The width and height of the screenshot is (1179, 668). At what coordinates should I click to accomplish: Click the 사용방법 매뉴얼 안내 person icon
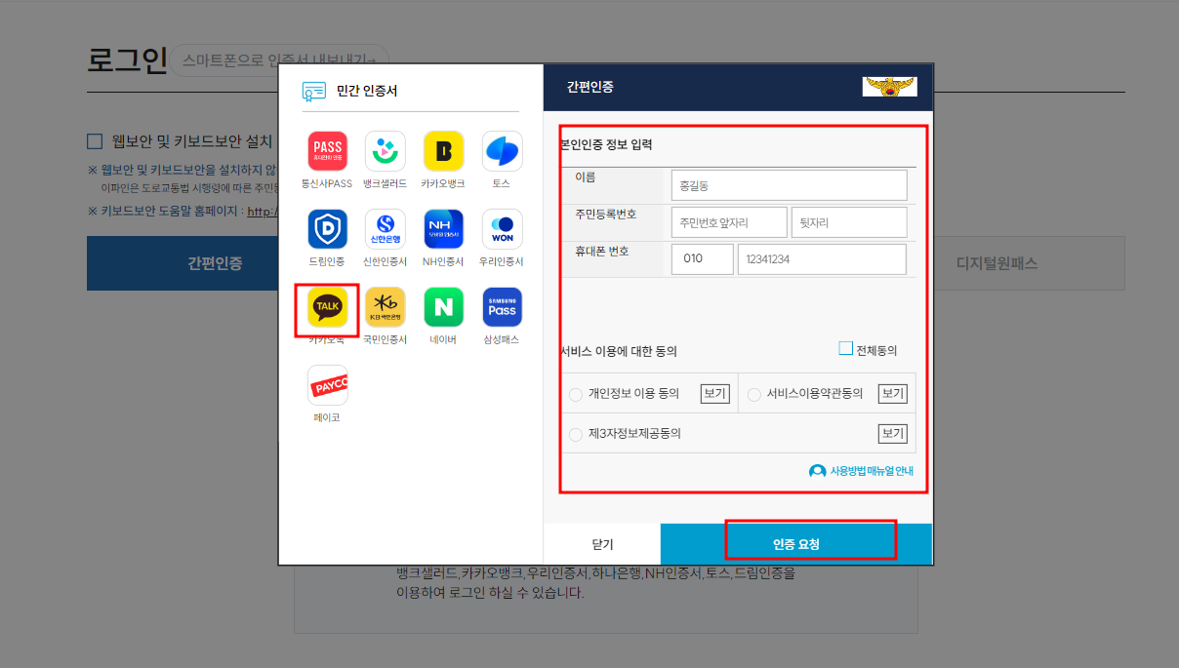[x=817, y=471]
